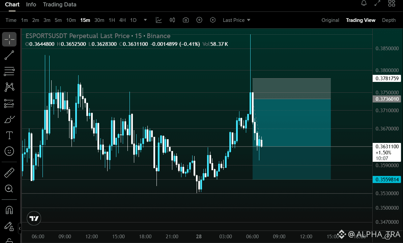
Task: Select the crosshair cursor tool
Action: pos(9,39)
